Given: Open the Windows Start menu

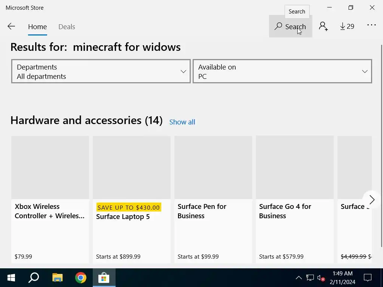Looking at the screenshot, I should point(11,278).
